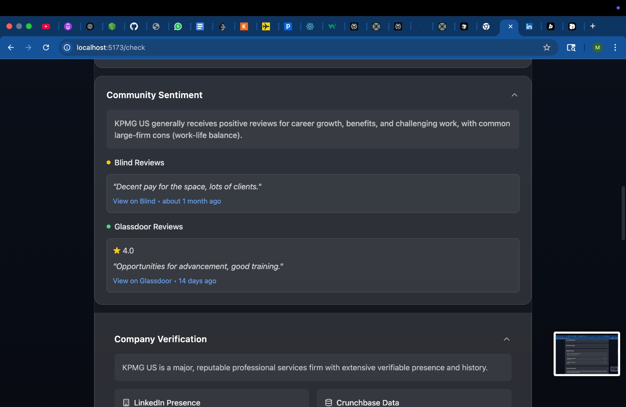Select the orange K icon tab
626x407 pixels.
point(244,26)
